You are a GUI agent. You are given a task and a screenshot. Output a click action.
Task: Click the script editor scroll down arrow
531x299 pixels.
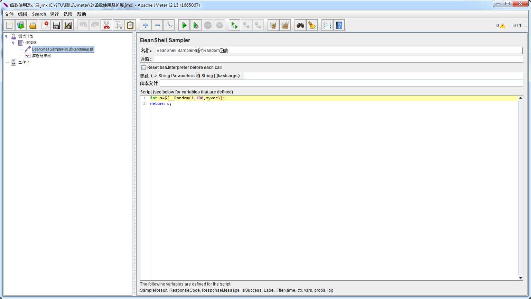[x=521, y=278]
